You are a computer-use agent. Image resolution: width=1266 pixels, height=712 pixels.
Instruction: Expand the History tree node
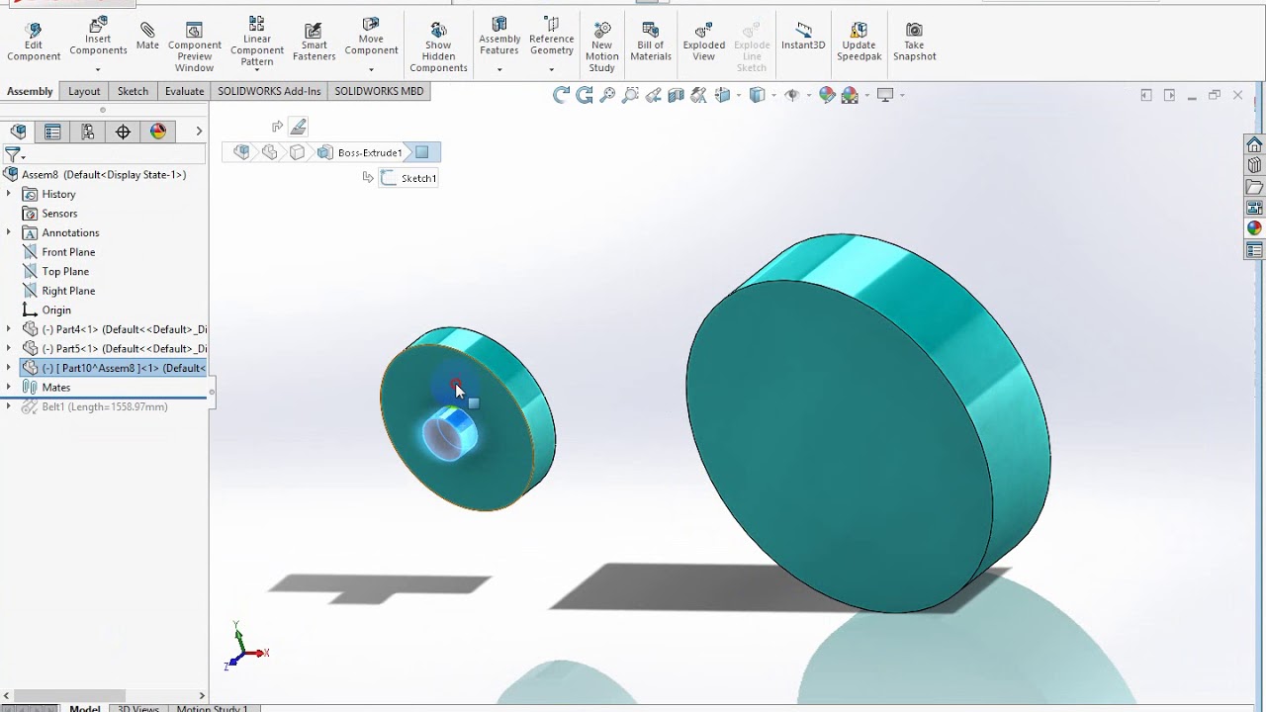point(9,194)
